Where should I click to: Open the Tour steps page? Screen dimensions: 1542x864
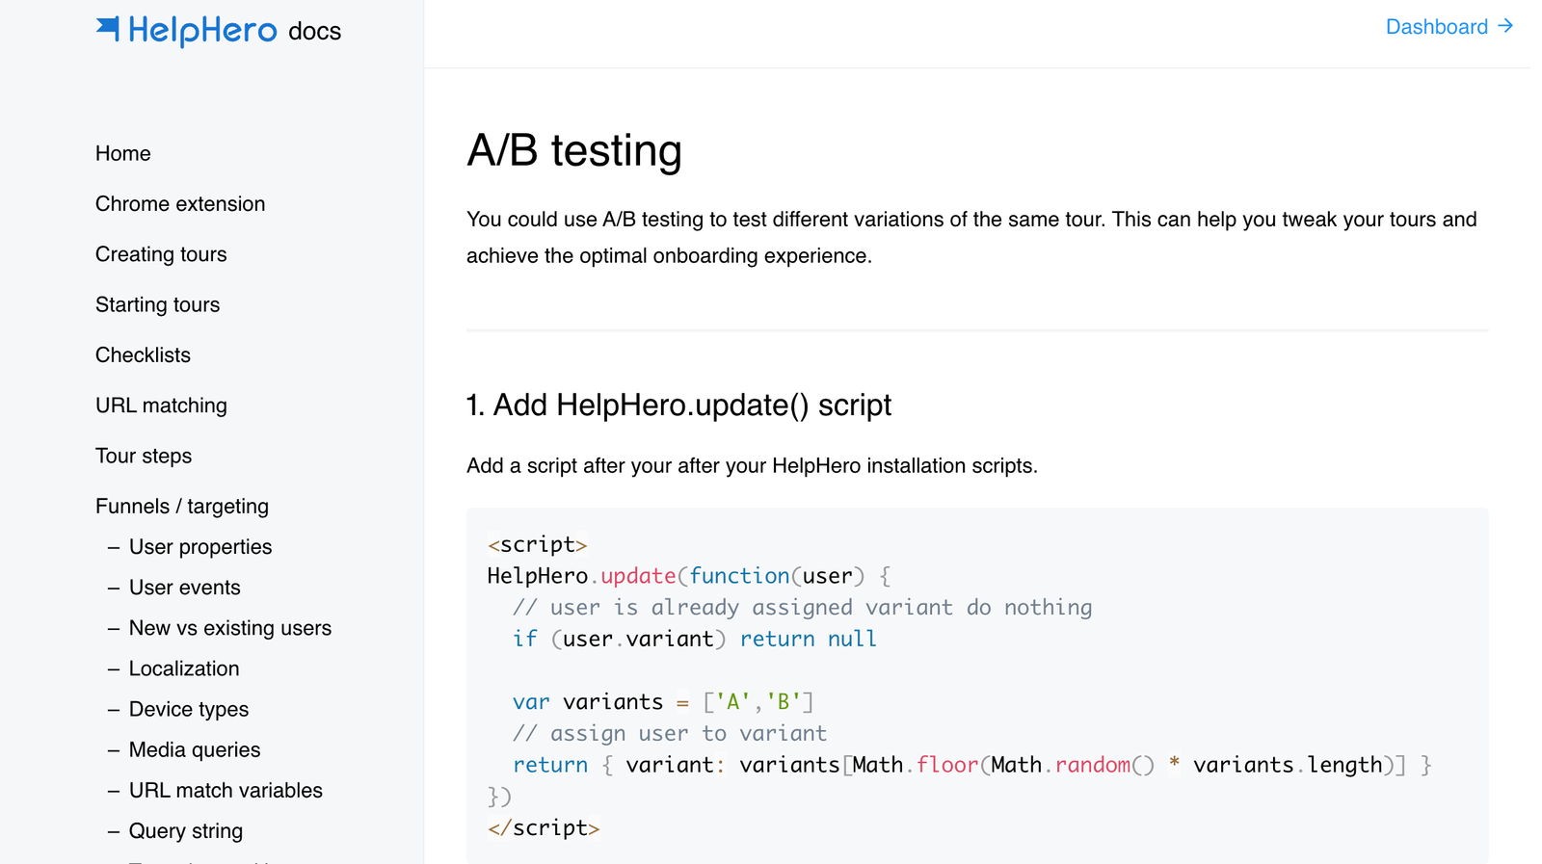tap(144, 456)
